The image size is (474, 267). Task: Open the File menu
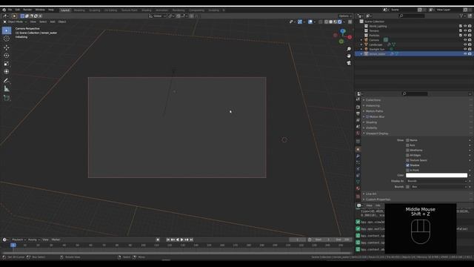pyautogui.click(x=10, y=10)
